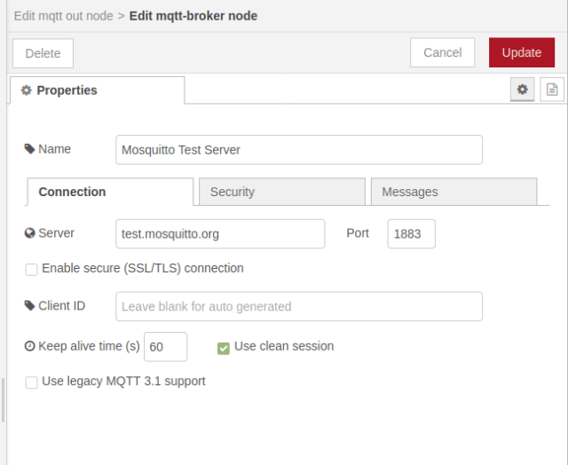Click the globe icon beside Server
This screenshot has height=465, width=568.
click(30, 233)
